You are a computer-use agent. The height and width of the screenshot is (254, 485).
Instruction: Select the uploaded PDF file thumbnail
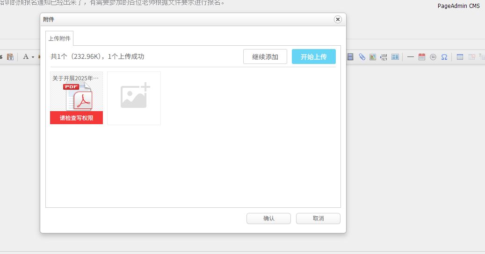point(76,97)
